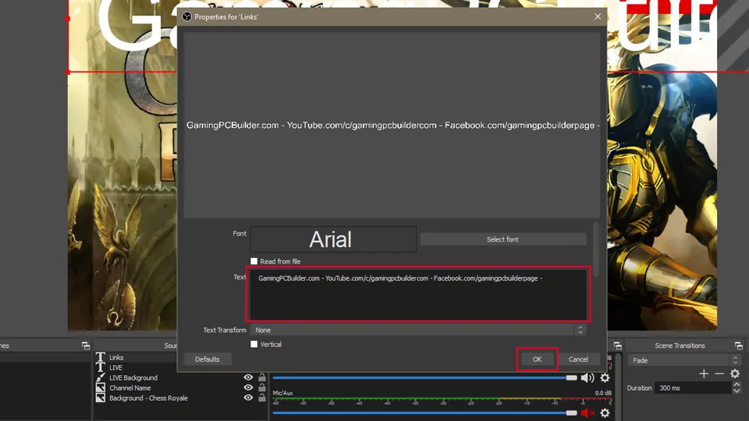
Task: Select the Links text source
Action: pyautogui.click(x=116, y=357)
